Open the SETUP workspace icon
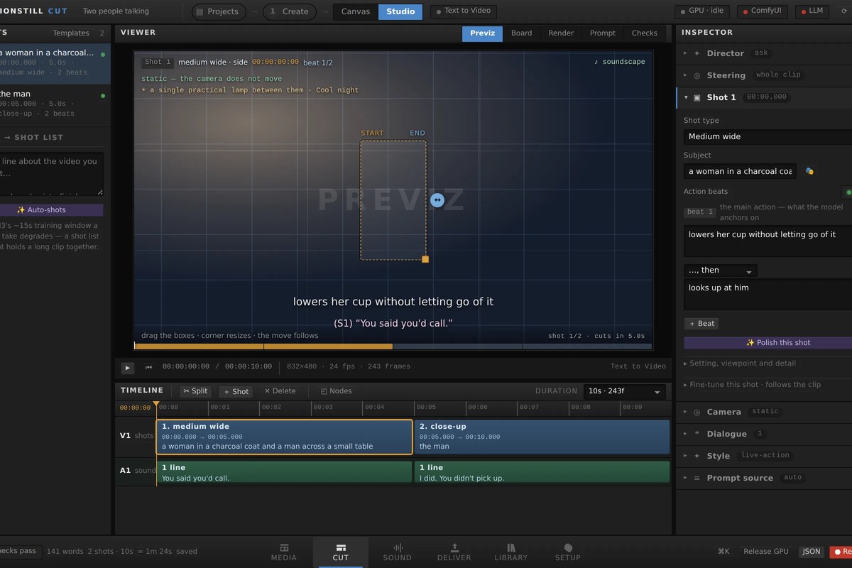This screenshot has width=852, height=568. (568, 552)
